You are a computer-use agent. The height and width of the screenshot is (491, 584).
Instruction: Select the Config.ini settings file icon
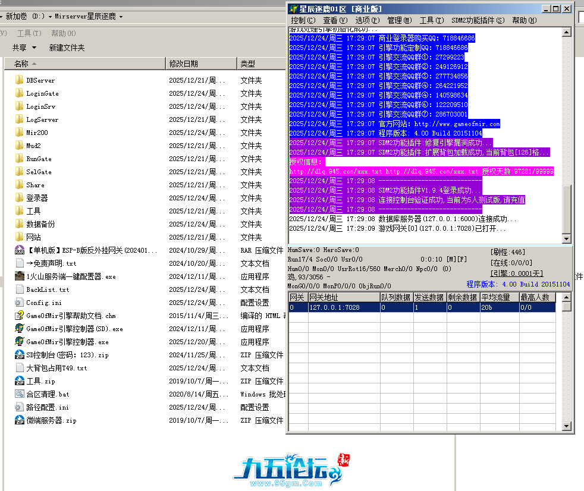point(19,303)
